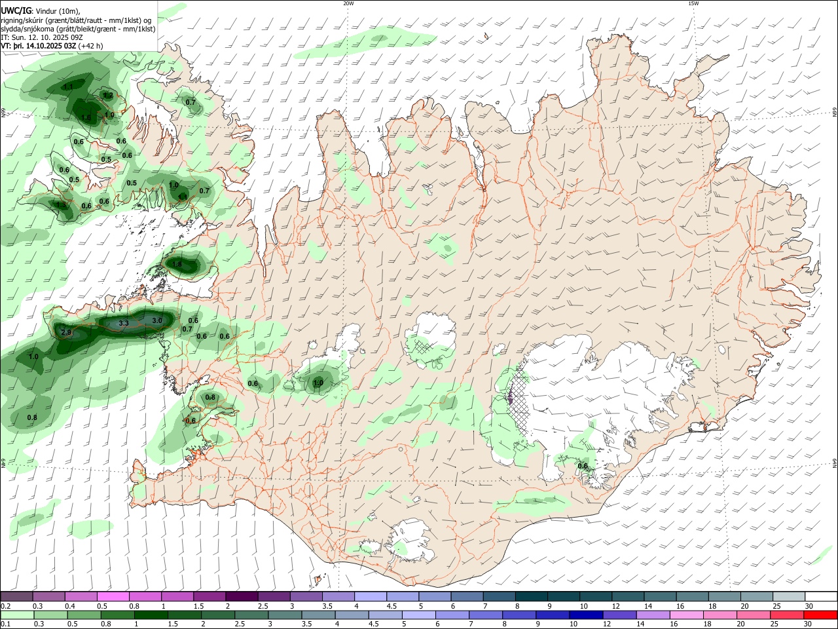Viewport: 838px width, 629px height.
Task: Click the 'slydda/snjókoma' legend description line
Action: [78, 29]
